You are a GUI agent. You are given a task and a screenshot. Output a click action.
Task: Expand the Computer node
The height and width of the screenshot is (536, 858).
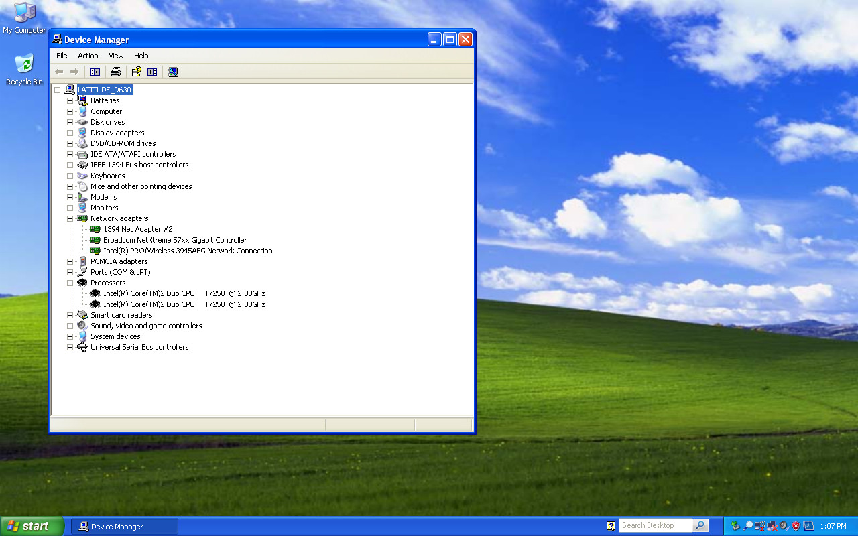click(x=70, y=111)
